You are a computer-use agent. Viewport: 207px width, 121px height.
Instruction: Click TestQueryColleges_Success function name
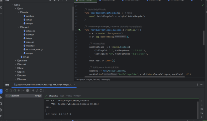click(x=106, y=30)
